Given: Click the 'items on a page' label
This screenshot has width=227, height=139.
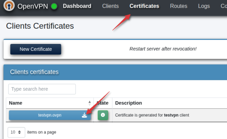Looking at the screenshot, I should tap(42, 132).
